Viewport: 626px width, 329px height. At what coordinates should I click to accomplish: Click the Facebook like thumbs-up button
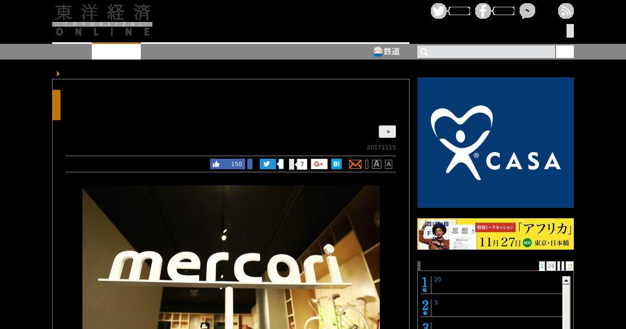216,164
